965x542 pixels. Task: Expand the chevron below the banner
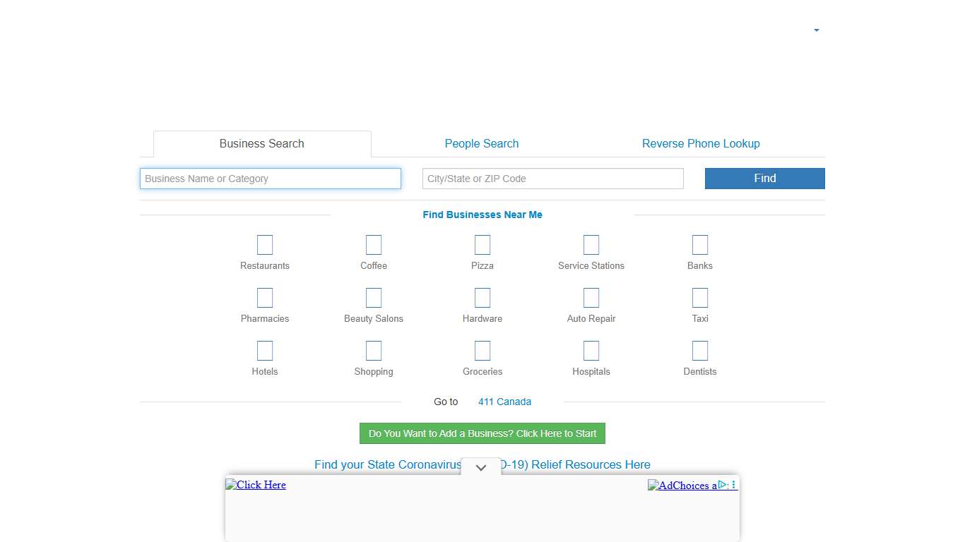(481, 467)
